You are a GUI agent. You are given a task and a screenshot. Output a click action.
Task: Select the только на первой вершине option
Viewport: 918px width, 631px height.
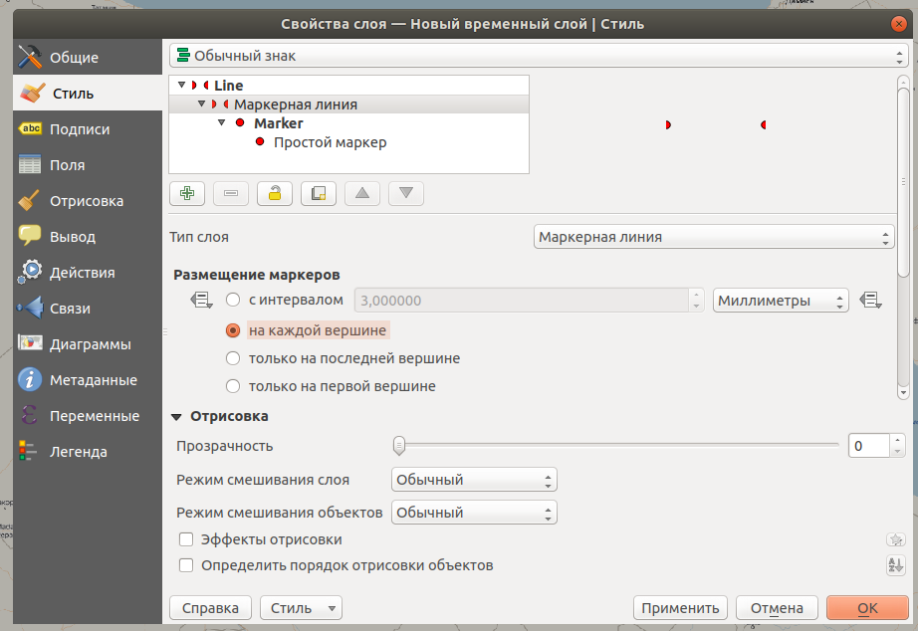tap(232, 386)
